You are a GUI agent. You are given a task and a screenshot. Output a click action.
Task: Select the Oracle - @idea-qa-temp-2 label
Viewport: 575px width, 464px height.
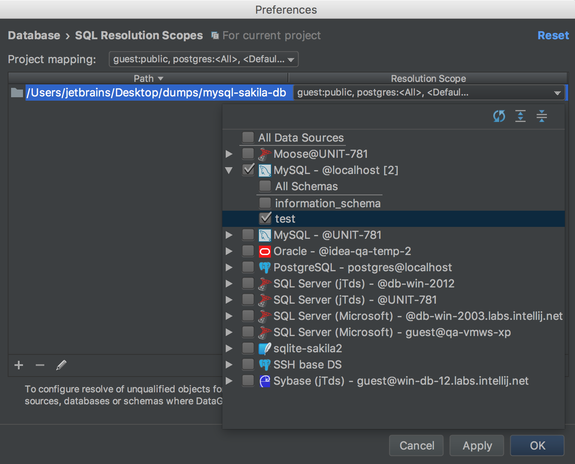[342, 251]
